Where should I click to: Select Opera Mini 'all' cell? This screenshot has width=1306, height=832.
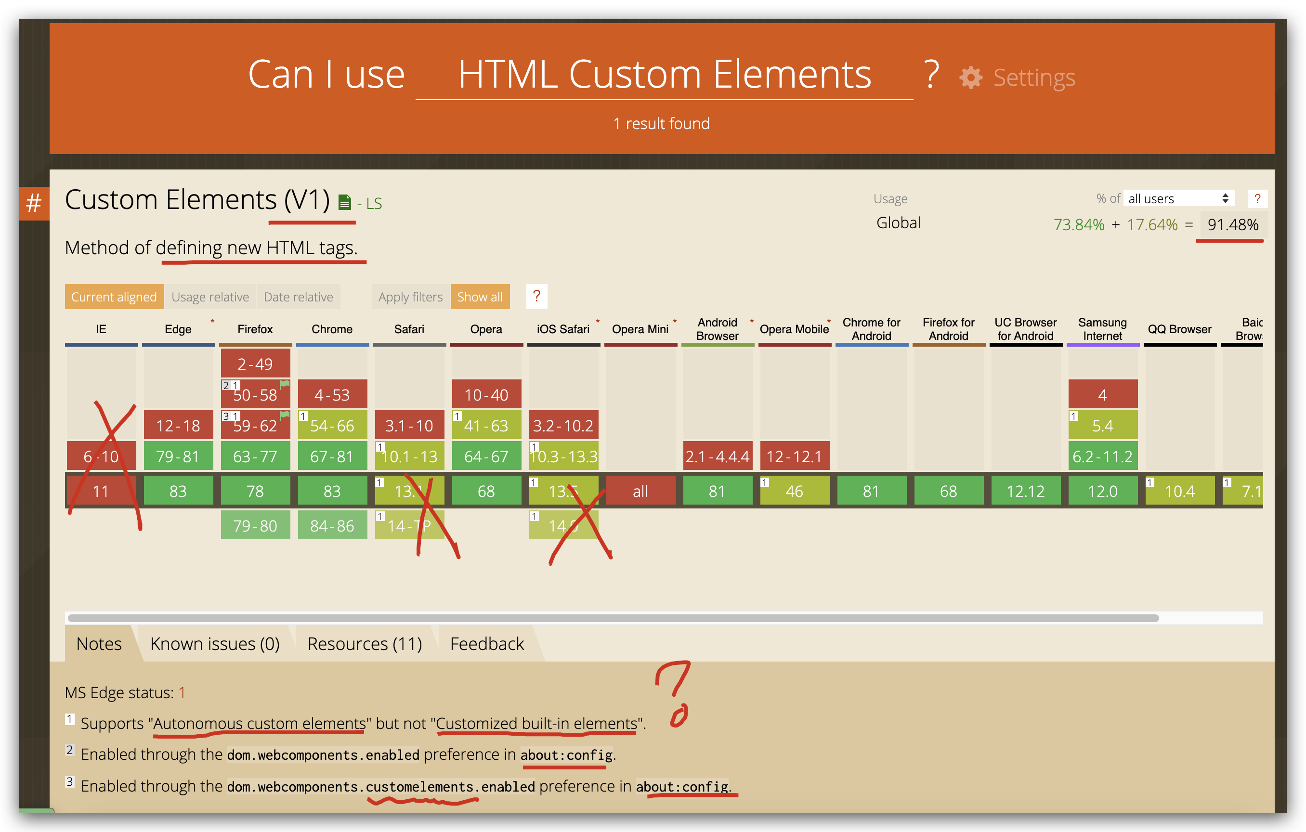coord(640,491)
